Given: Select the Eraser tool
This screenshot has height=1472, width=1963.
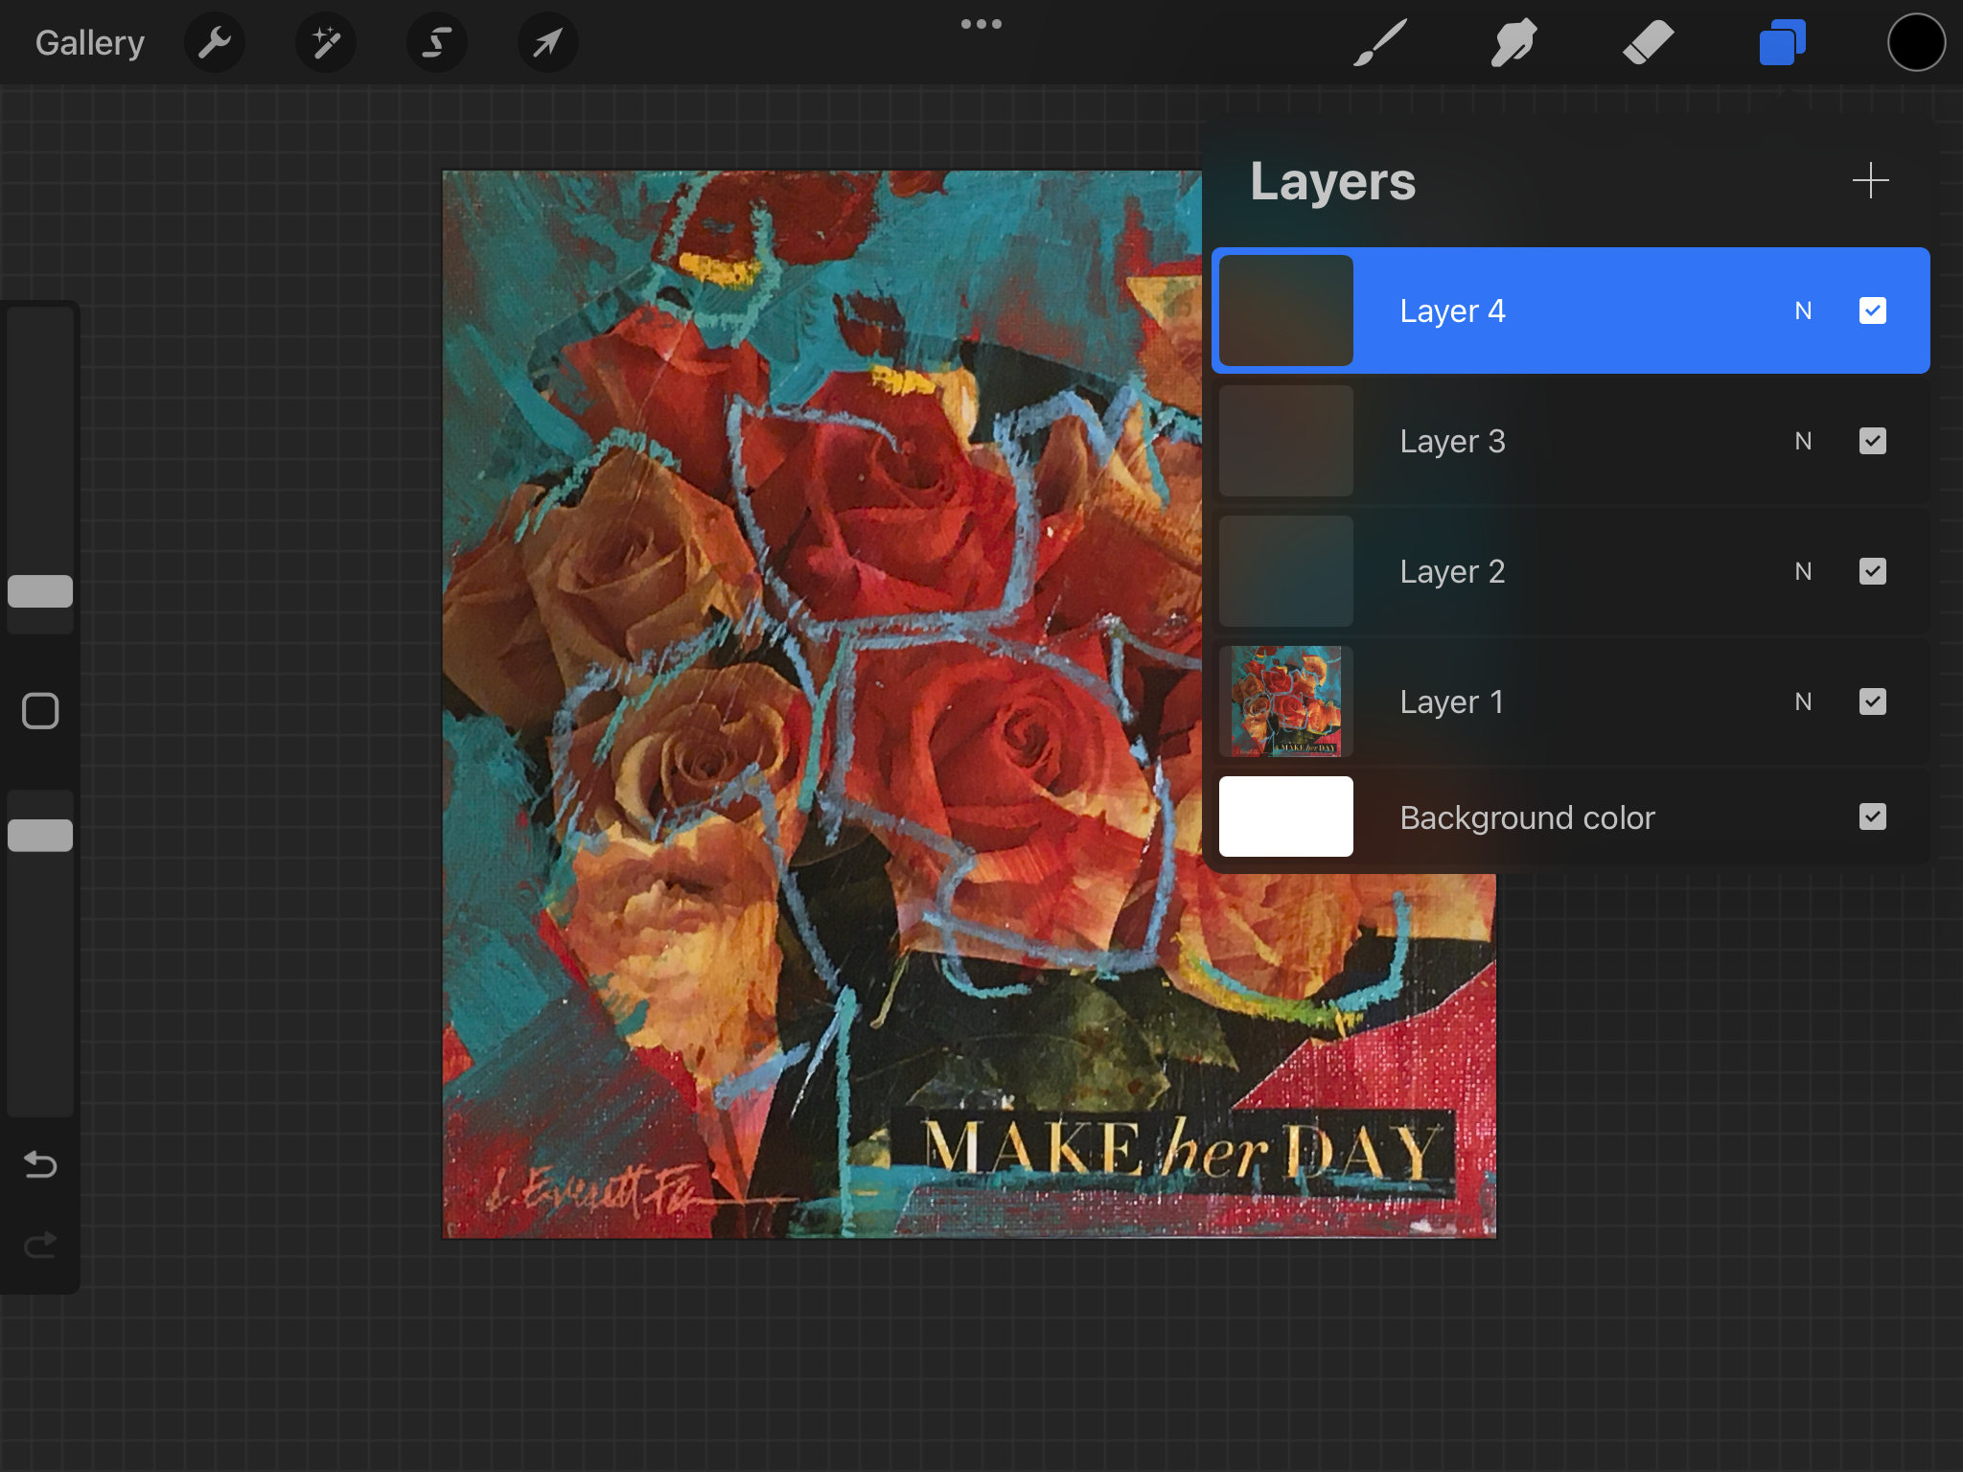Looking at the screenshot, I should click(x=1649, y=42).
